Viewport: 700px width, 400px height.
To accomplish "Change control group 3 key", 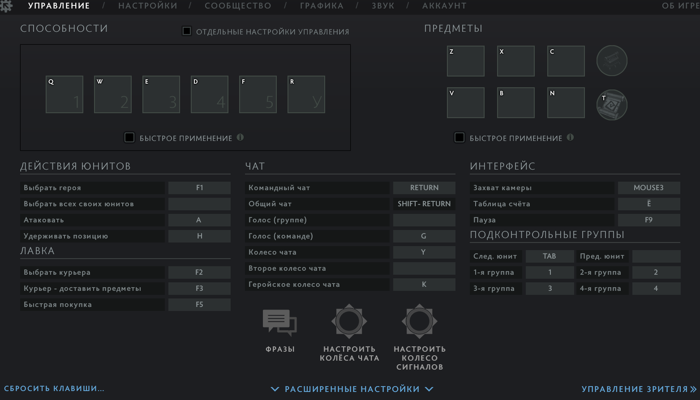I will point(550,289).
